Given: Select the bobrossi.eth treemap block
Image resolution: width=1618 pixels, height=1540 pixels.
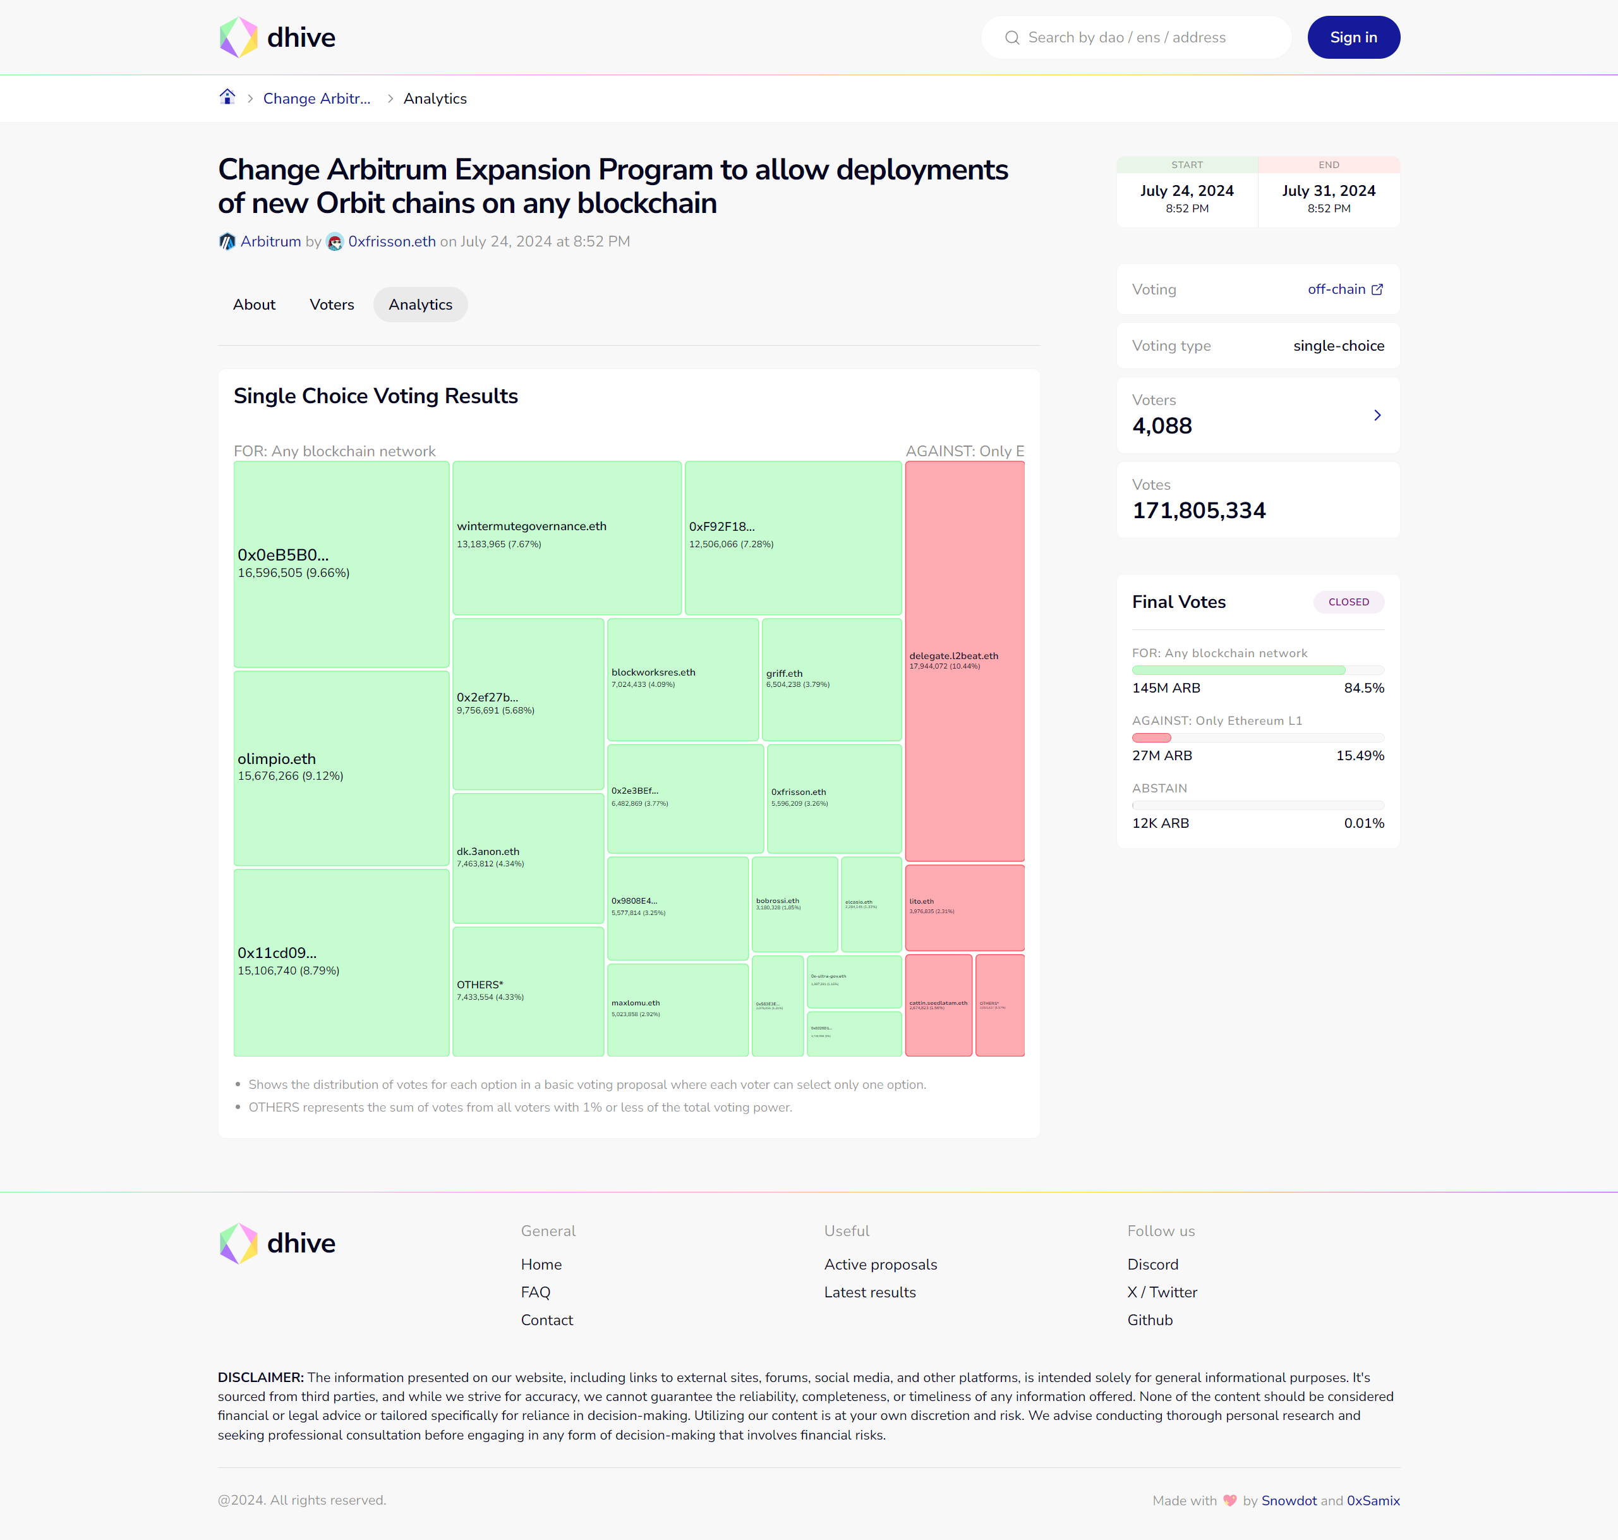Looking at the screenshot, I should pos(795,904).
